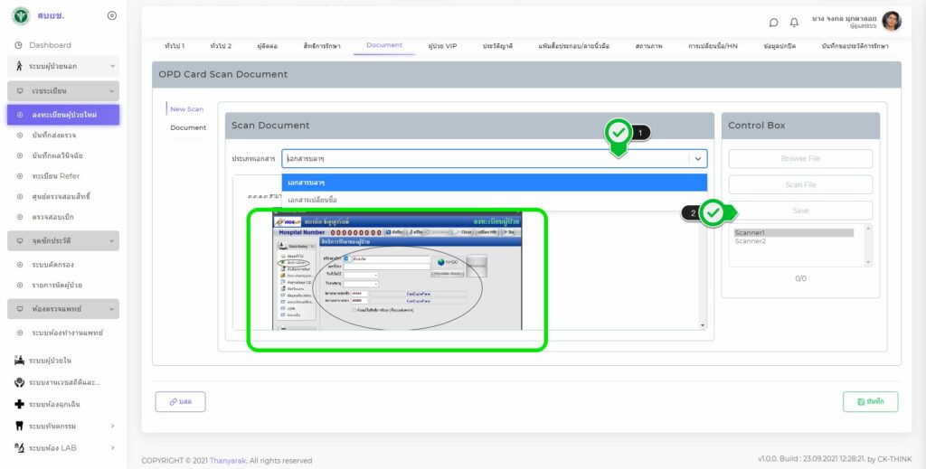Open the user profile avatar

pos(891,21)
